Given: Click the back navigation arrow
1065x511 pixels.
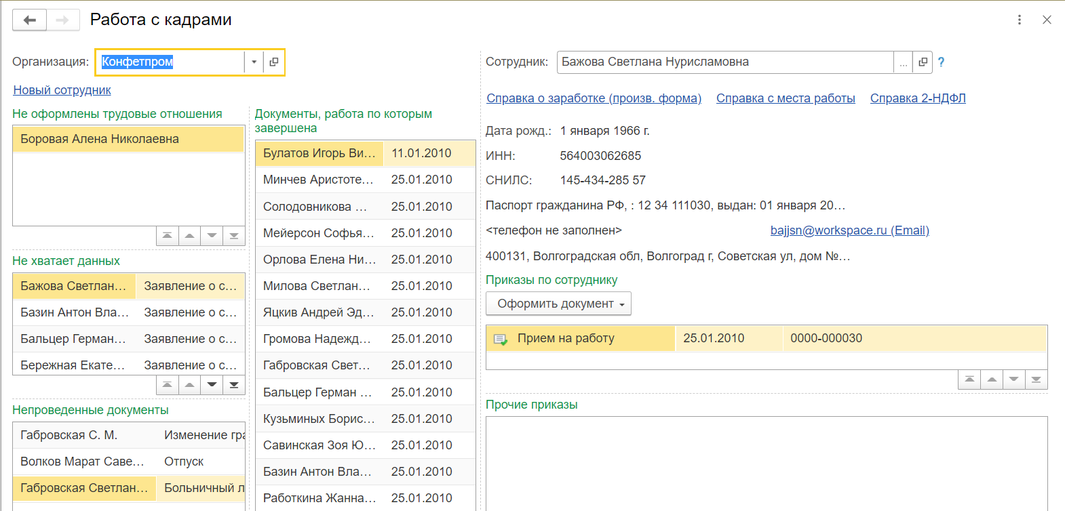Looking at the screenshot, I should click(30, 20).
